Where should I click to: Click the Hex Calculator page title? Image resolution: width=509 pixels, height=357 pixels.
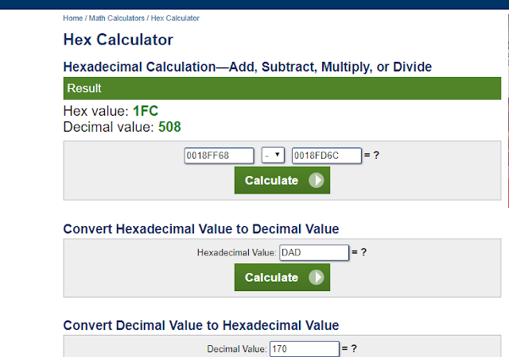pos(119,40)
